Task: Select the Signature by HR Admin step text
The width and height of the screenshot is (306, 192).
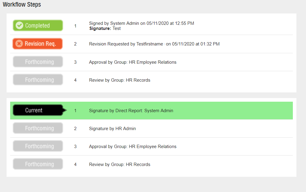Action: 112,129
